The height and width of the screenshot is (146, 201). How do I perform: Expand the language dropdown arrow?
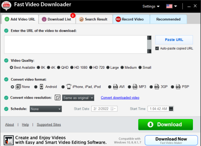175,6
